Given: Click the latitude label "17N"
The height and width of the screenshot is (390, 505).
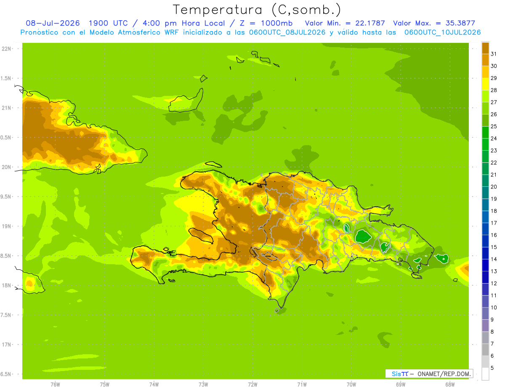Looking at the screenshot, I should [6, 345].
